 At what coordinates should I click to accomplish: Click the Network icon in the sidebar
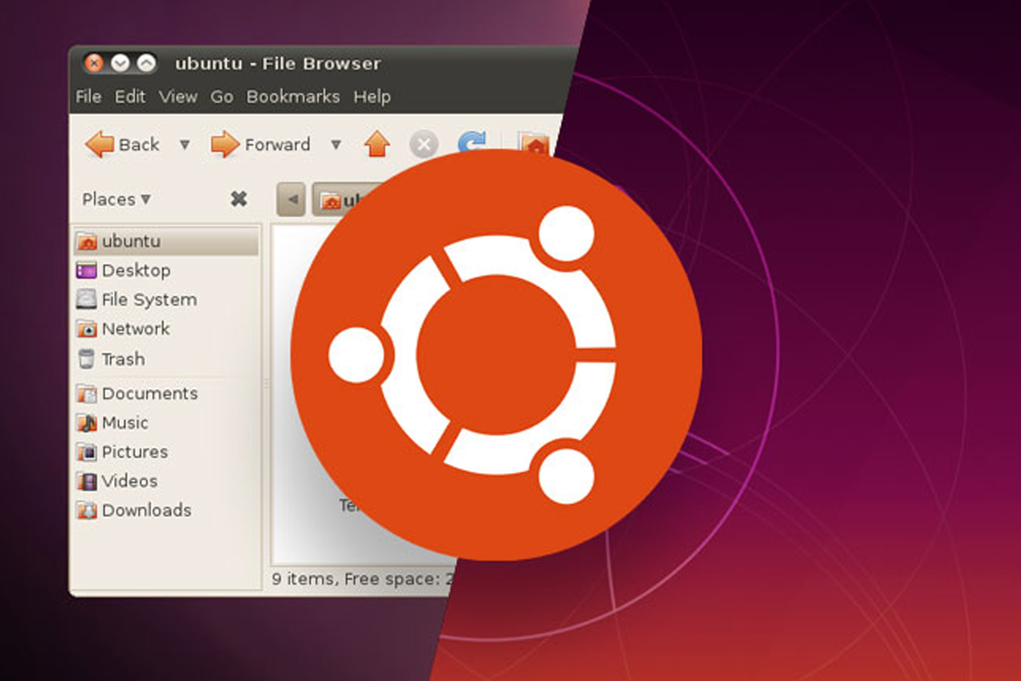(x=86, y=329)
